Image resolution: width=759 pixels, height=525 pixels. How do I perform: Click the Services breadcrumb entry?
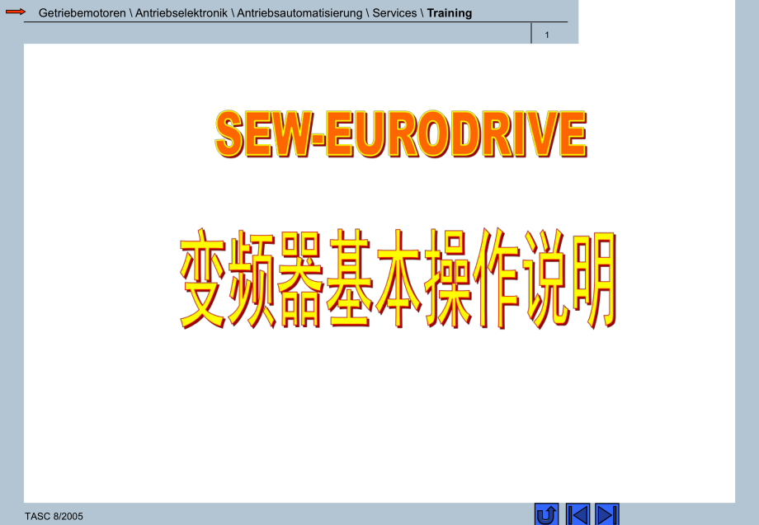(x=392, y=12)
